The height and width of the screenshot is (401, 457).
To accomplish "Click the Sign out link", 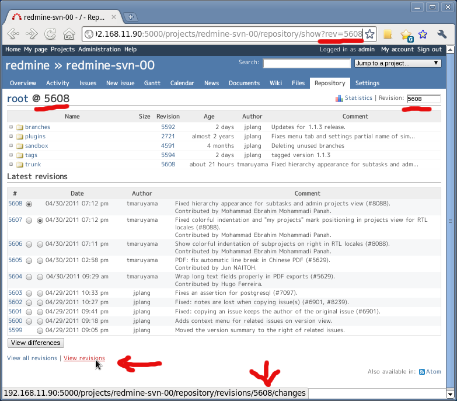I will (430, 49).
